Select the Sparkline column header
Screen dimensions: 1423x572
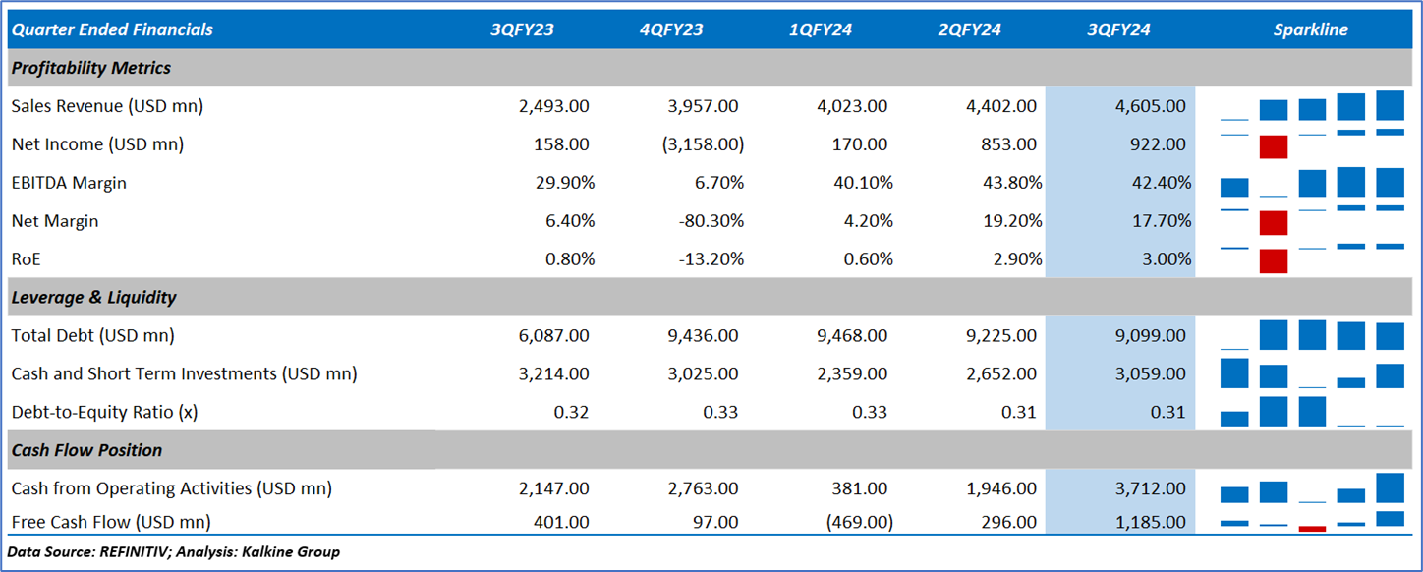[x=1310, y=29]
